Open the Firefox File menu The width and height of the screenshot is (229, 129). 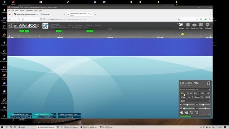(x=9, y=10)
